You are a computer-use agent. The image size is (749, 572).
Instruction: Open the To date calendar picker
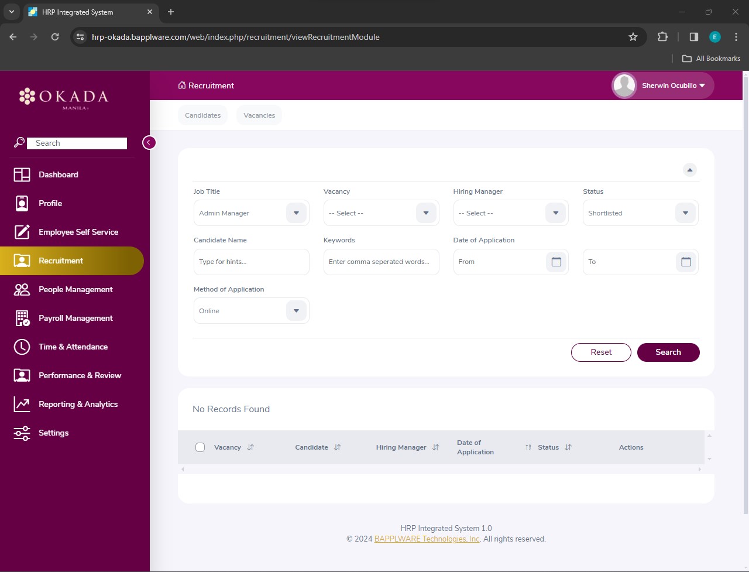click(x=686, y=262)
